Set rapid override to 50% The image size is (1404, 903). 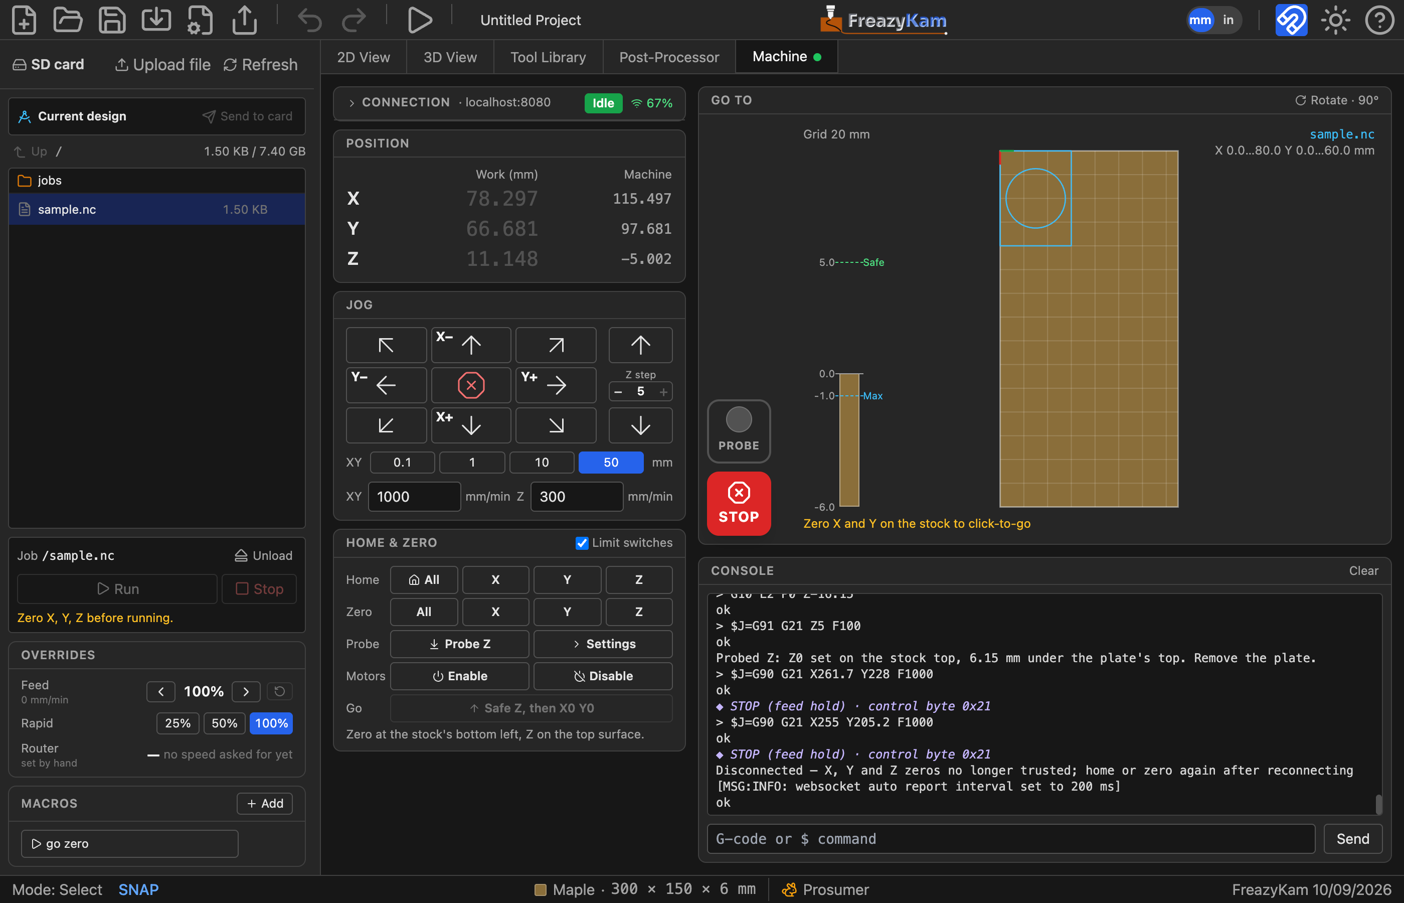225,723
